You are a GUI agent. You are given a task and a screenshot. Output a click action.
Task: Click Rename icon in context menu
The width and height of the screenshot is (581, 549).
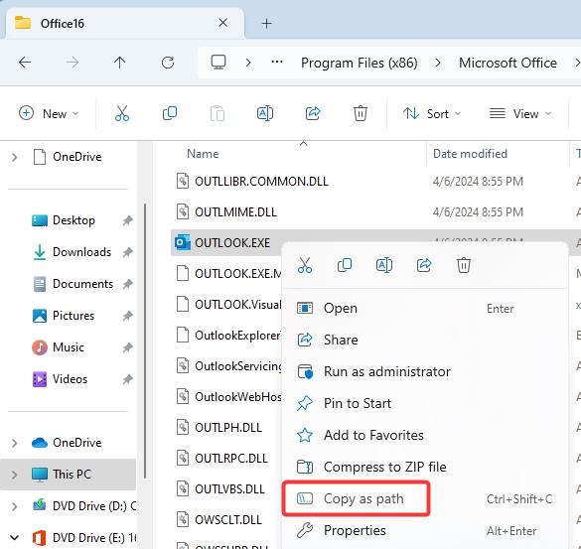coord(384,265)
